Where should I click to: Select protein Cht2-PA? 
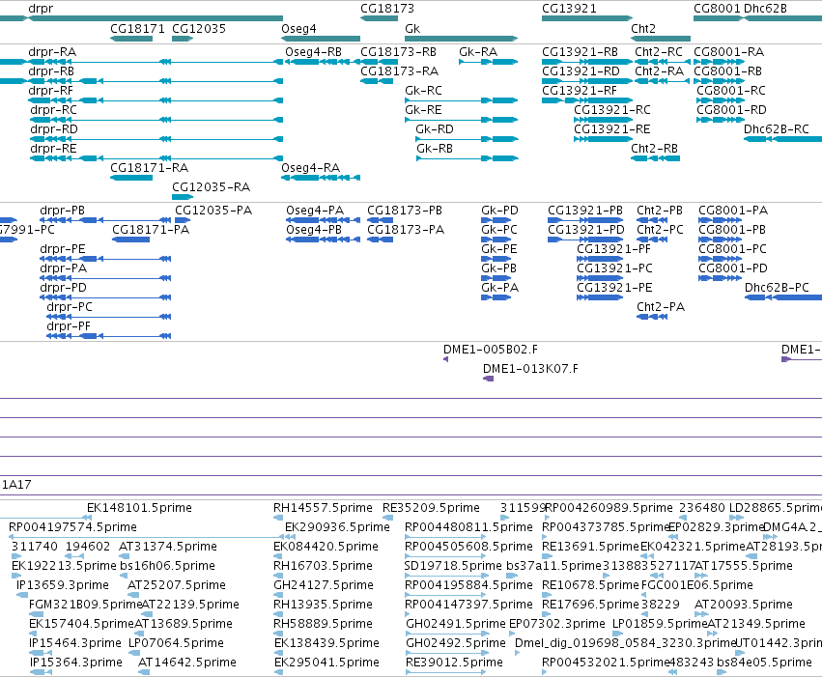click(x=652, y=317)
